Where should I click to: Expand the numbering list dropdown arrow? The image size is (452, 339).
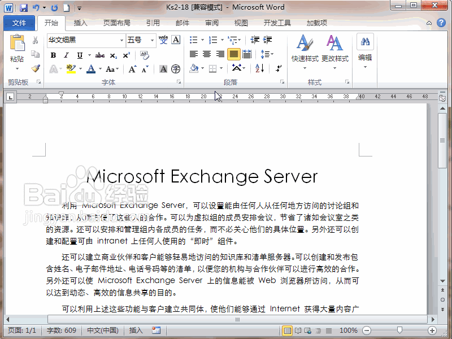click(x=222, y=40)
